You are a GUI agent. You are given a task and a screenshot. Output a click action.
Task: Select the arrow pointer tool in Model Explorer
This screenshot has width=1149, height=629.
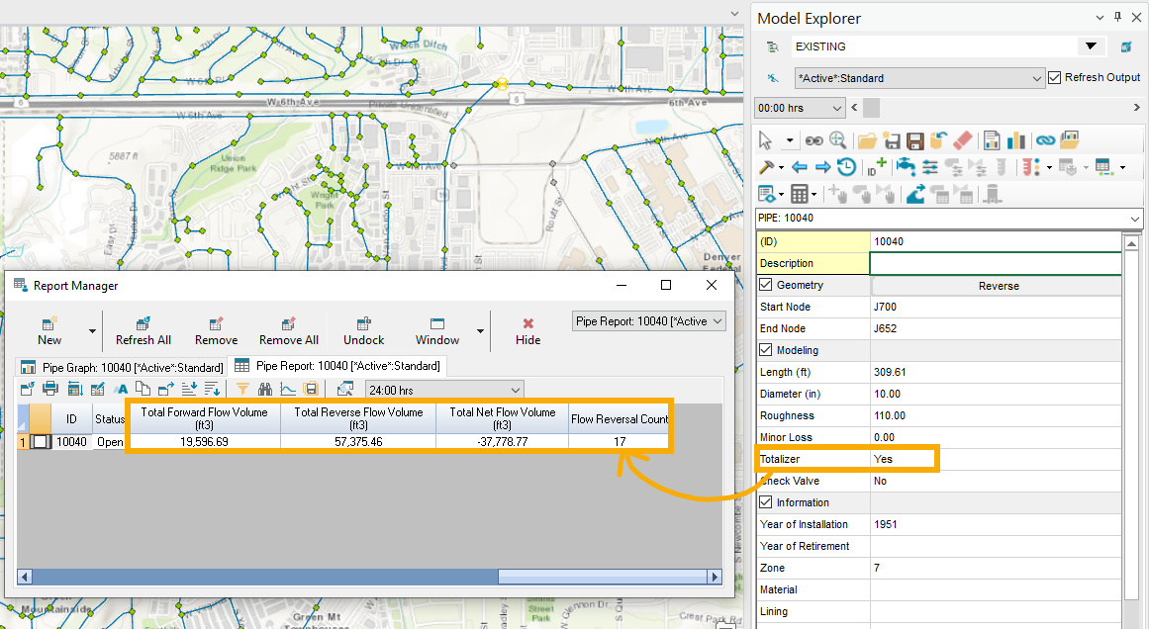tap(765, 139)
